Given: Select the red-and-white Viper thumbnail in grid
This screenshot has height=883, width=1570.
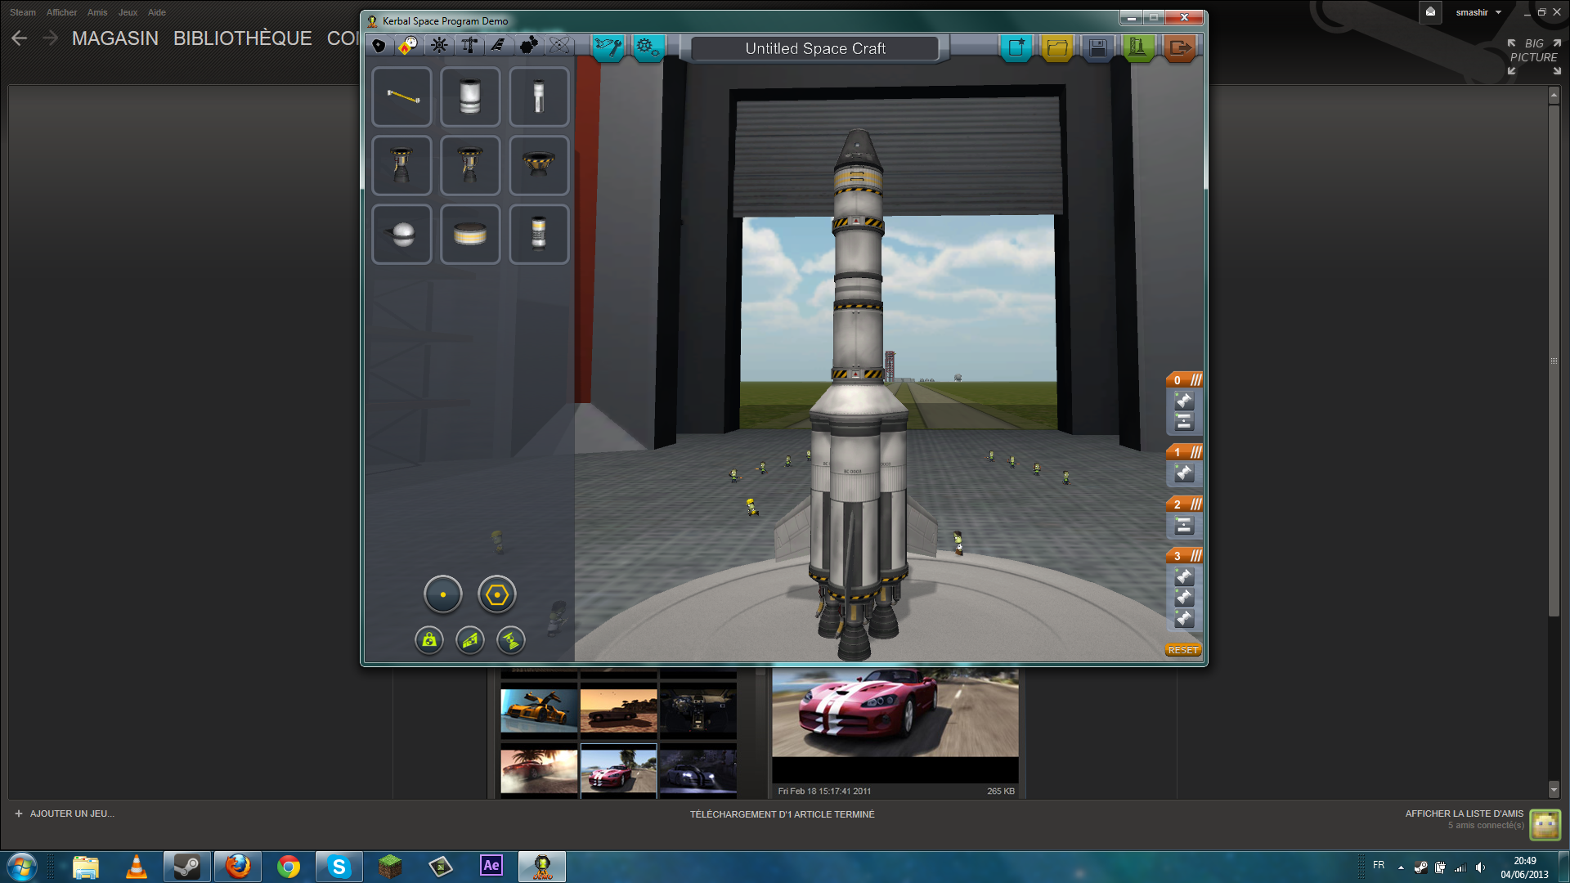Looking at the screenshot, I should click(x=619, y=771).
